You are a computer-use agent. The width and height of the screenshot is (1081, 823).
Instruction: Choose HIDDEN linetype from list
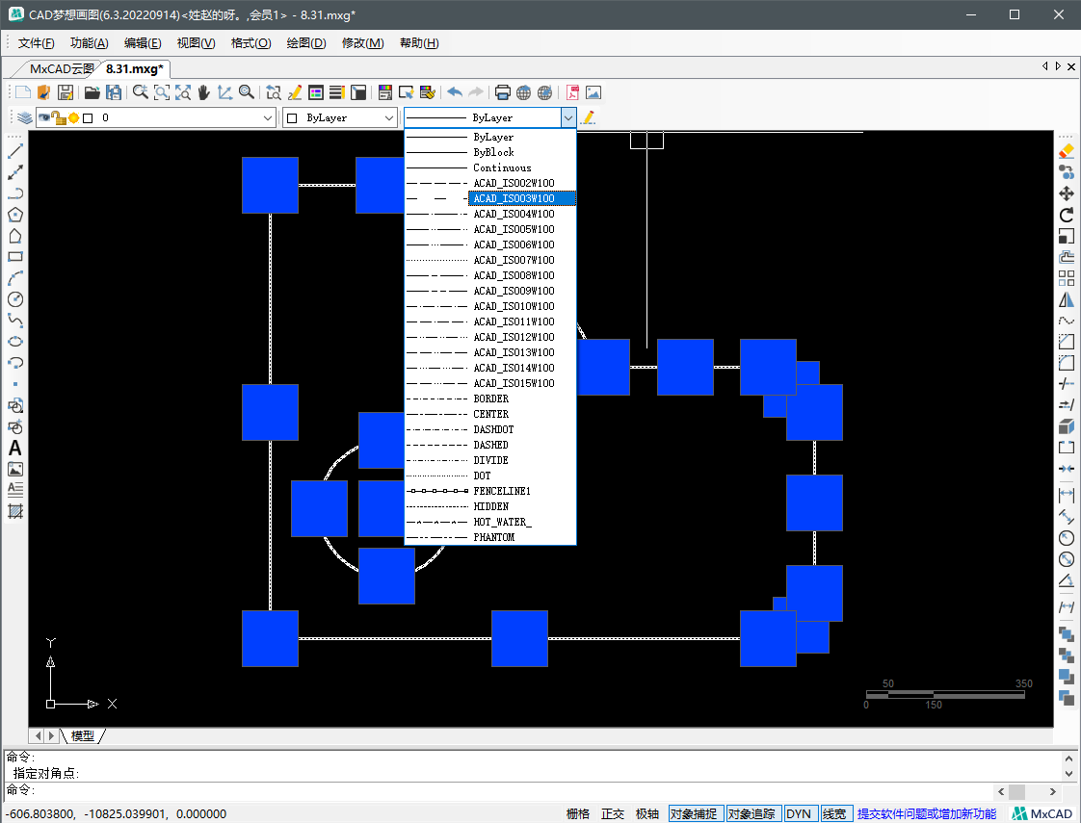point(490,506)
